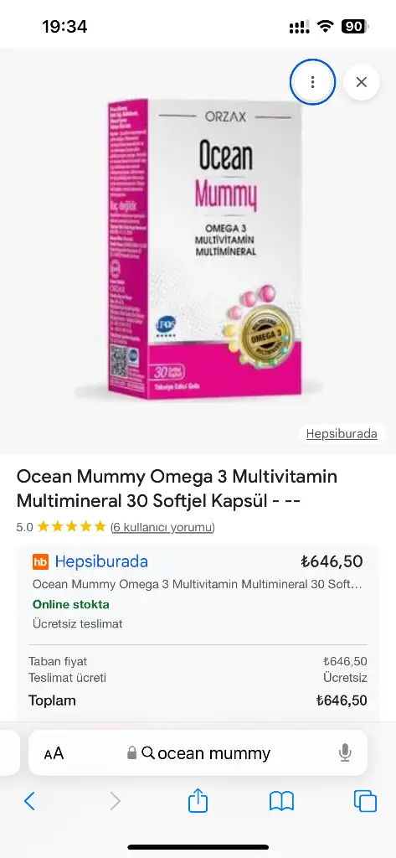Open the product title Ocean Mummy Omega 3
This screenshot has width=396, height=858.
[x=177, y=488]
